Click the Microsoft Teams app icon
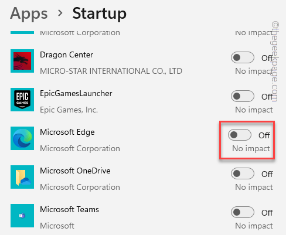Image resolution: width=286 pixels, height=235 pixels. click(x=22, y=216)
